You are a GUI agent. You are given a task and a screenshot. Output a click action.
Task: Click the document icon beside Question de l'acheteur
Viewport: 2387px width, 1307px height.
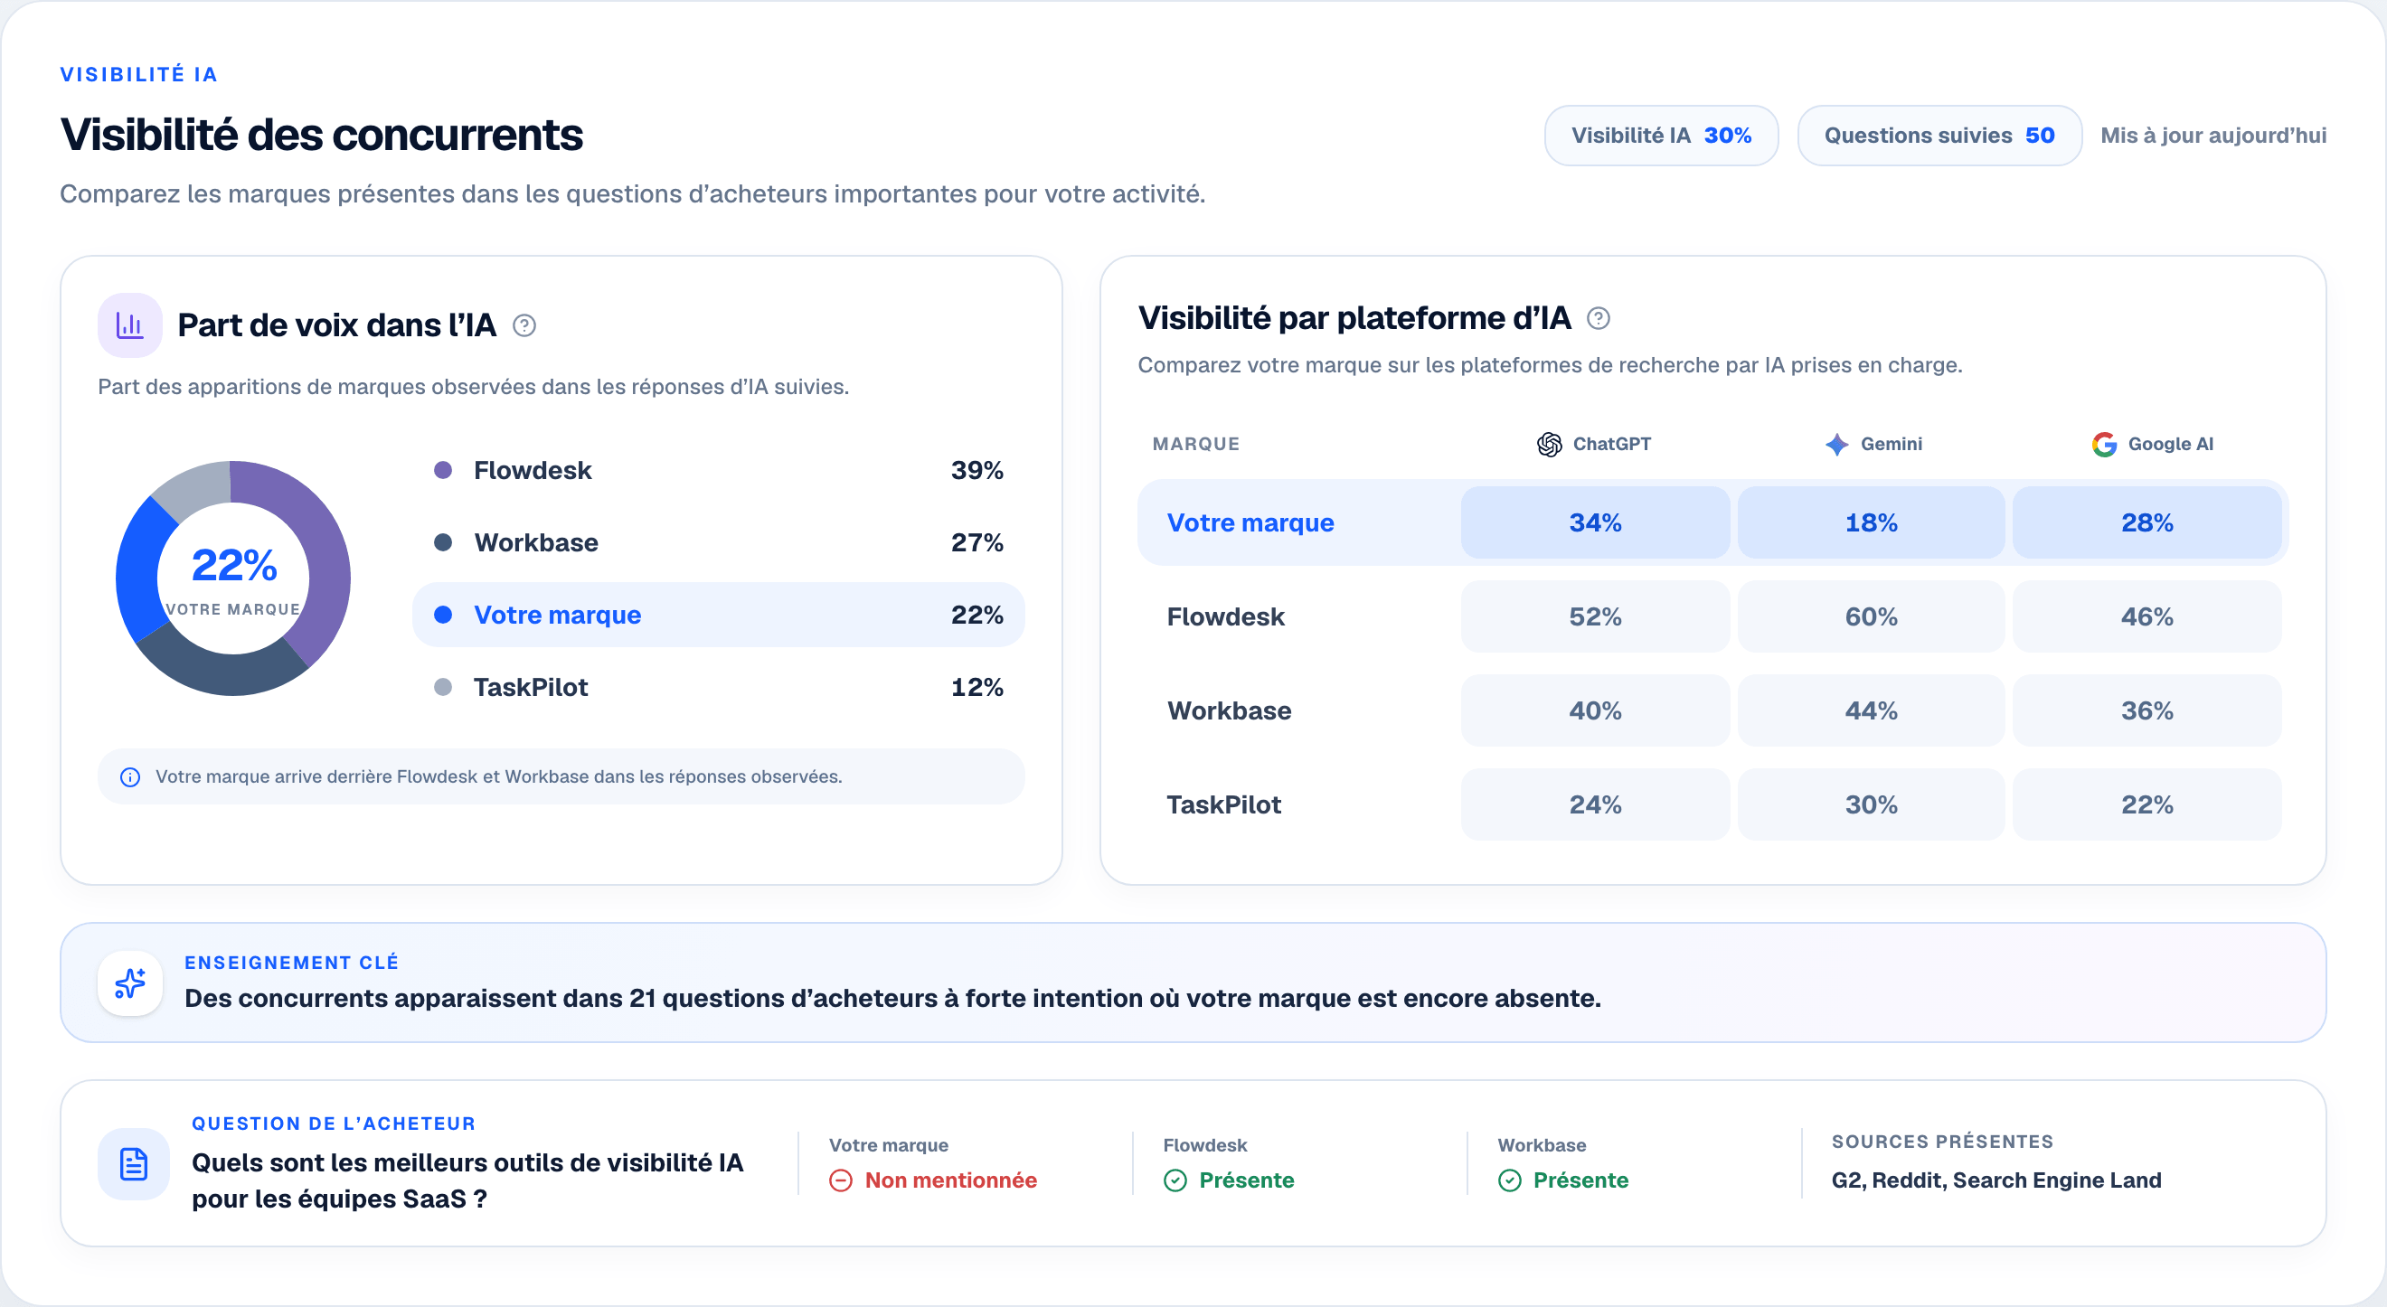(134, 1164)
